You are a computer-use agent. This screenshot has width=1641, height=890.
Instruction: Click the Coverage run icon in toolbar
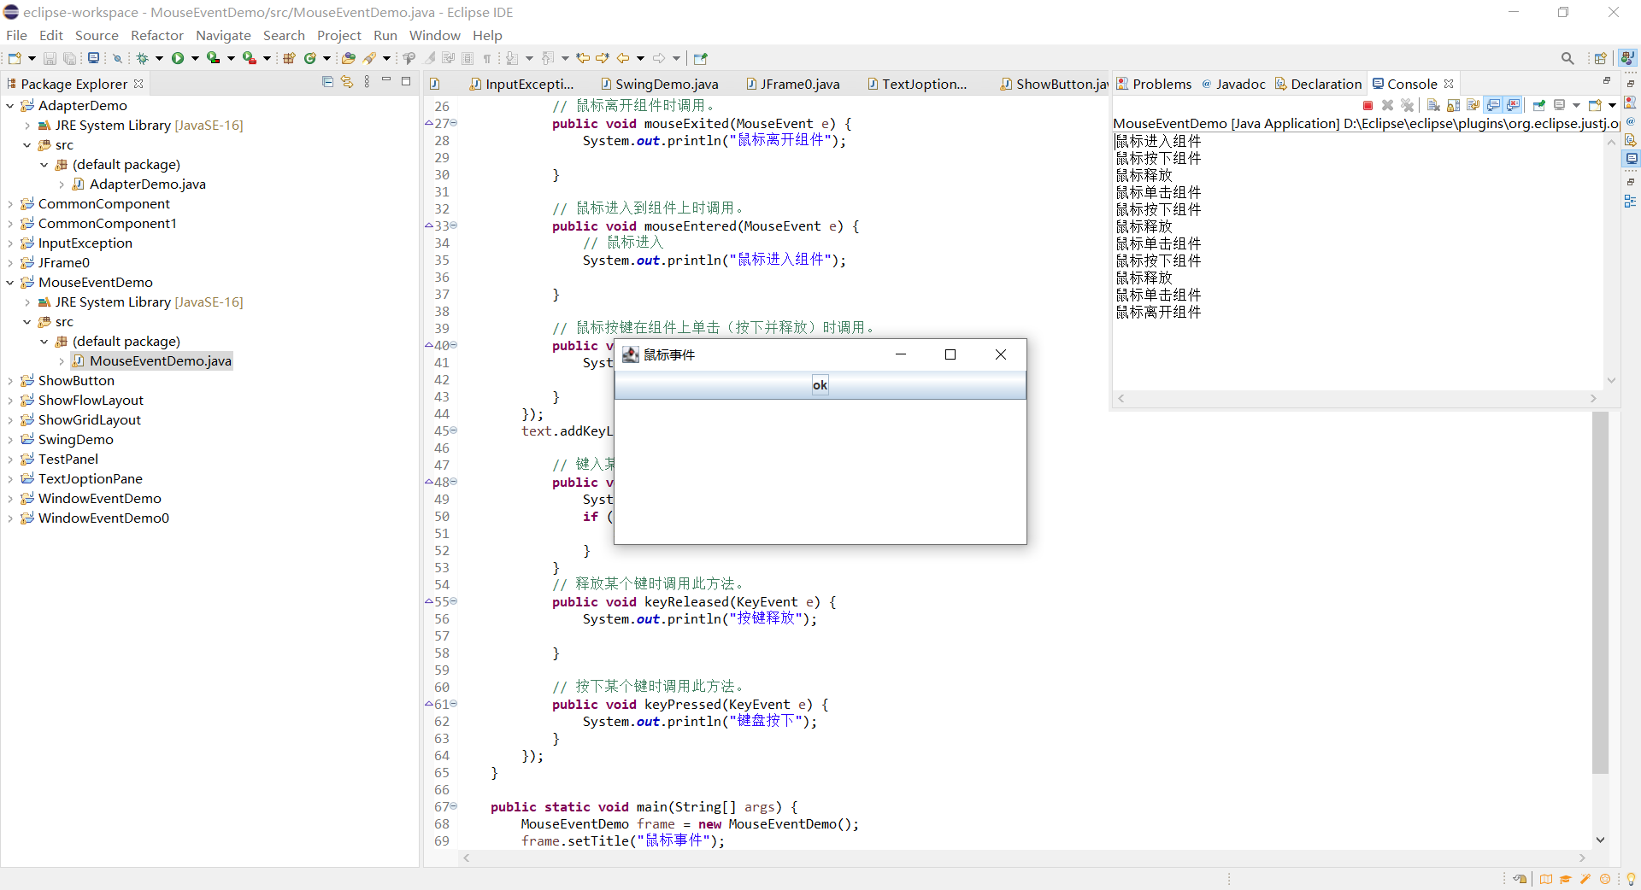point(214,58)
